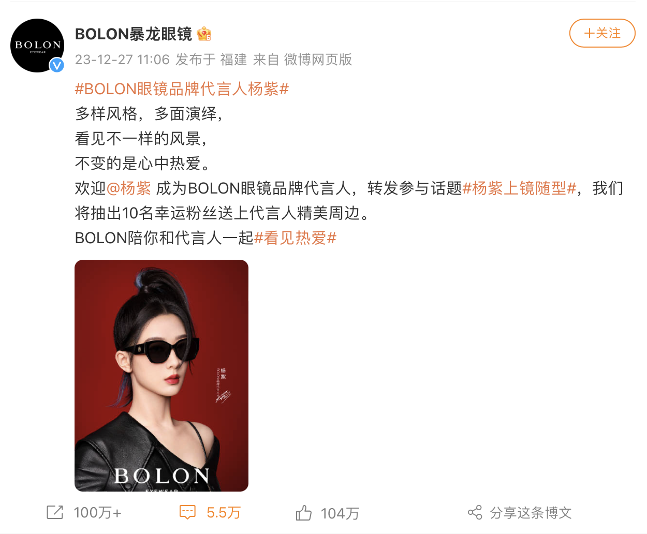This screenshot has height=534, width=647.
Task: Click the share icon next to 分享这条博文
Action: (x=475, y=512)
